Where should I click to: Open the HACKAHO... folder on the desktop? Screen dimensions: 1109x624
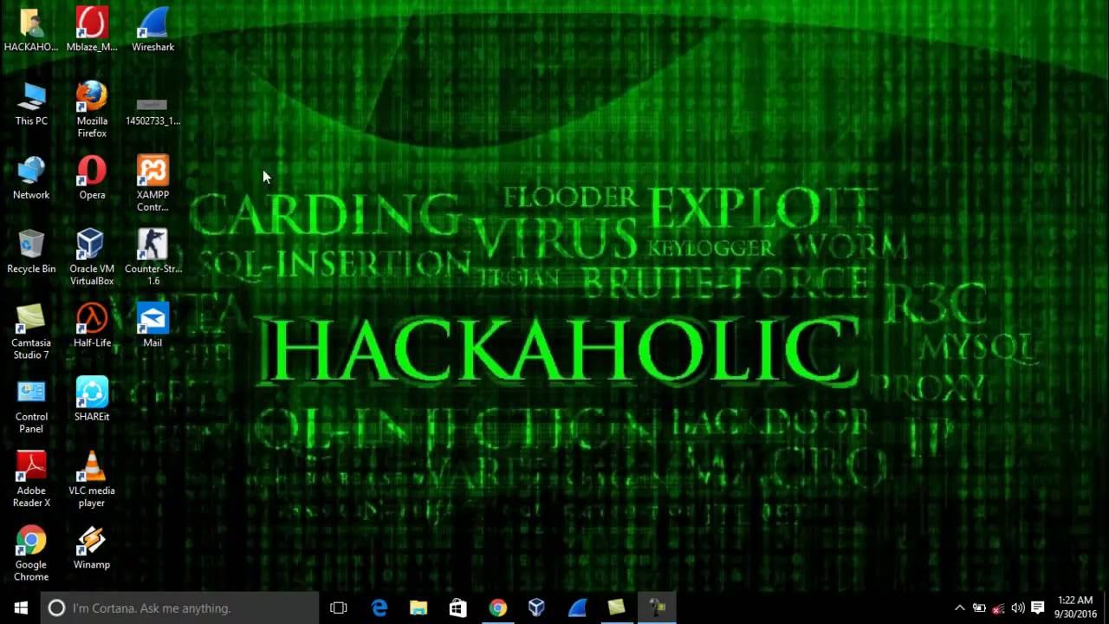coord(31,29)
